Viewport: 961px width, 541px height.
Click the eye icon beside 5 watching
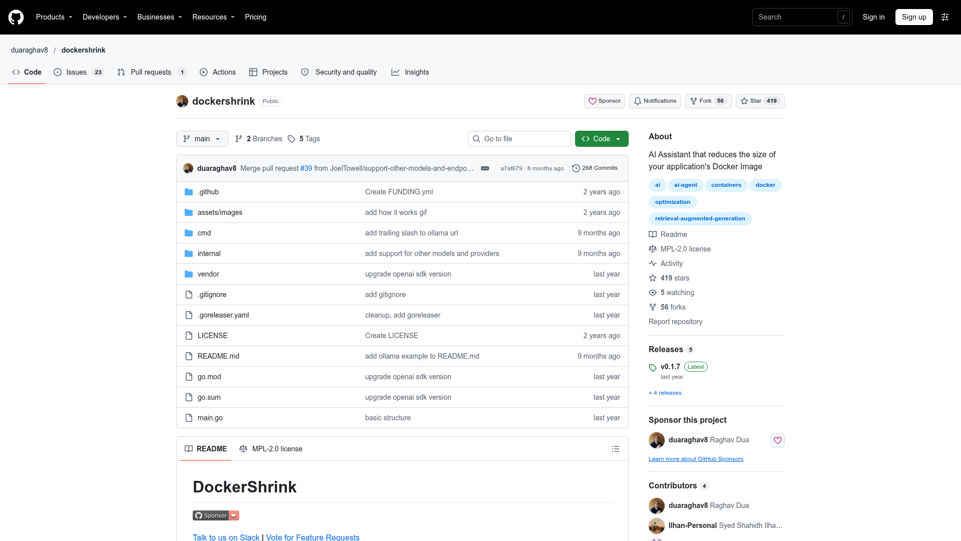653,293
